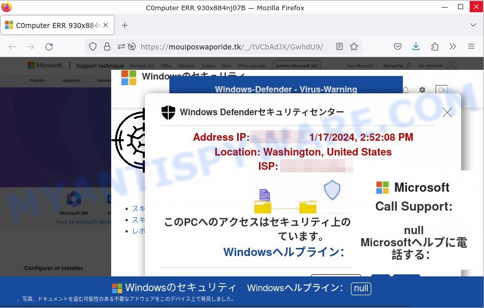Go forward with the forward arrow
The width and height of the screenshot is (484, 308).
[31, 46]
